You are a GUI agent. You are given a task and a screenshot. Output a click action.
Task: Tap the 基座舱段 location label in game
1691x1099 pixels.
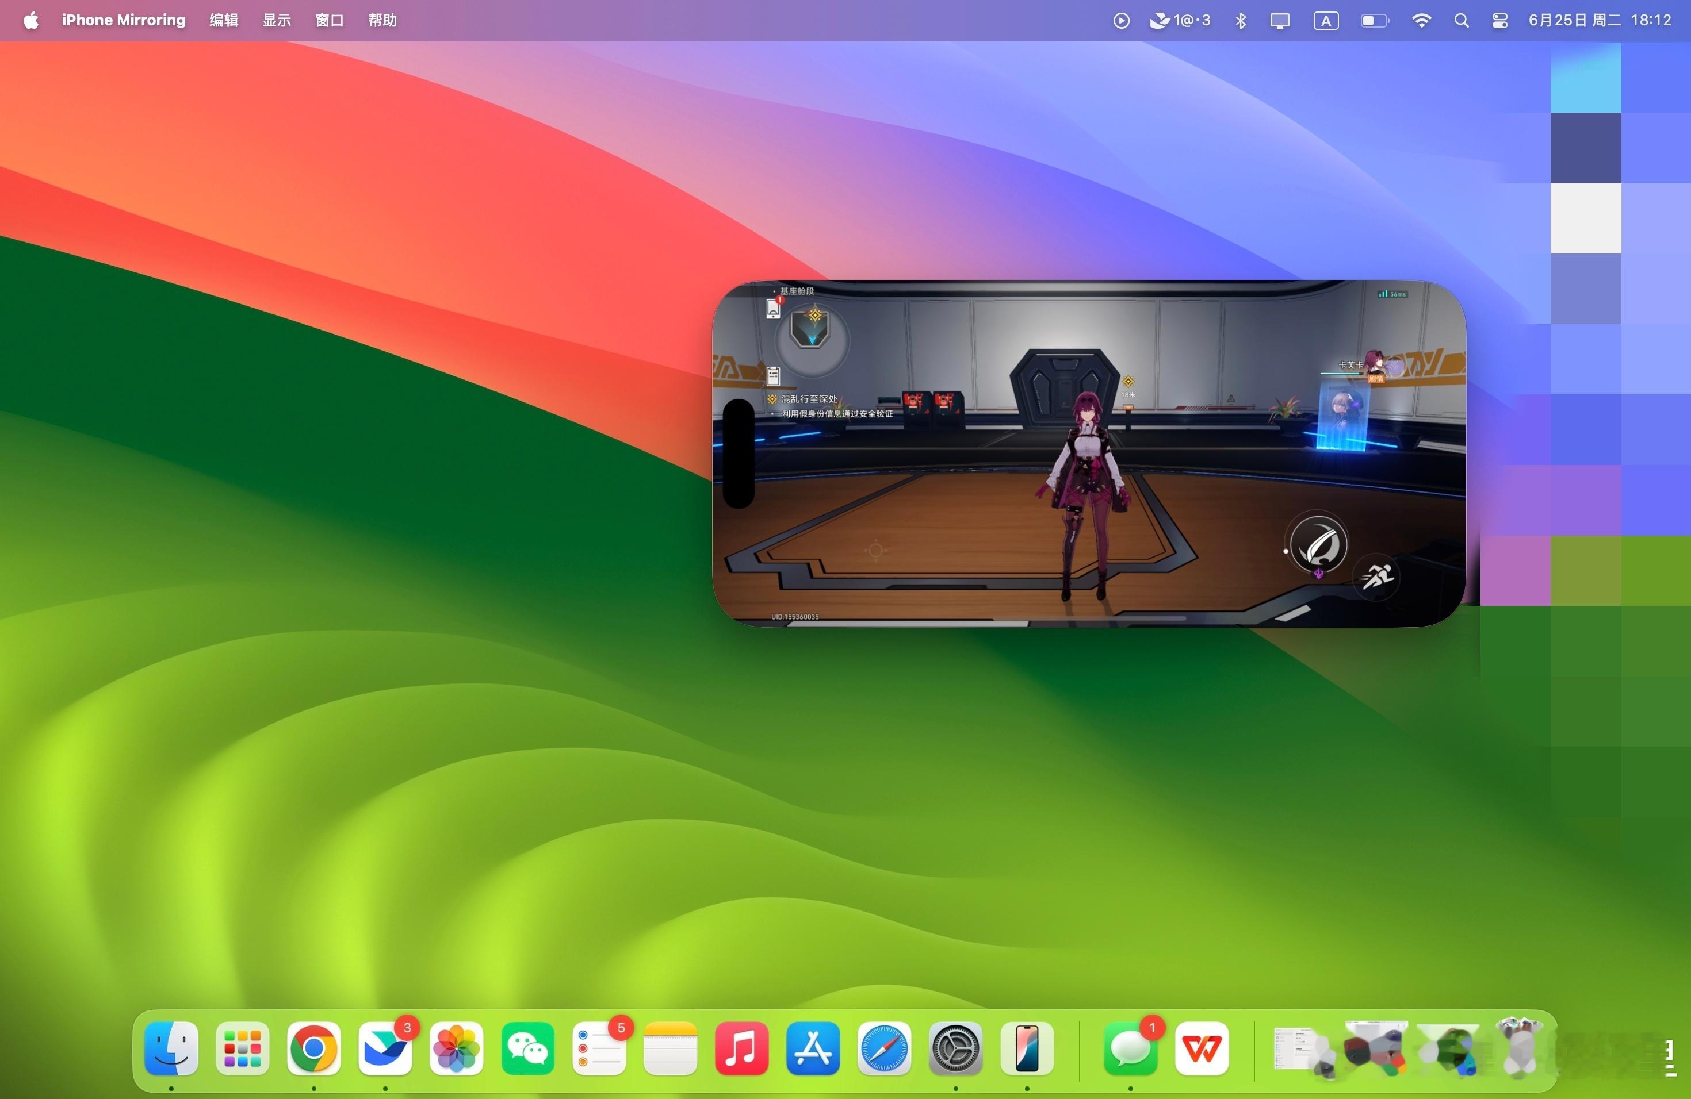pos(797,291)
